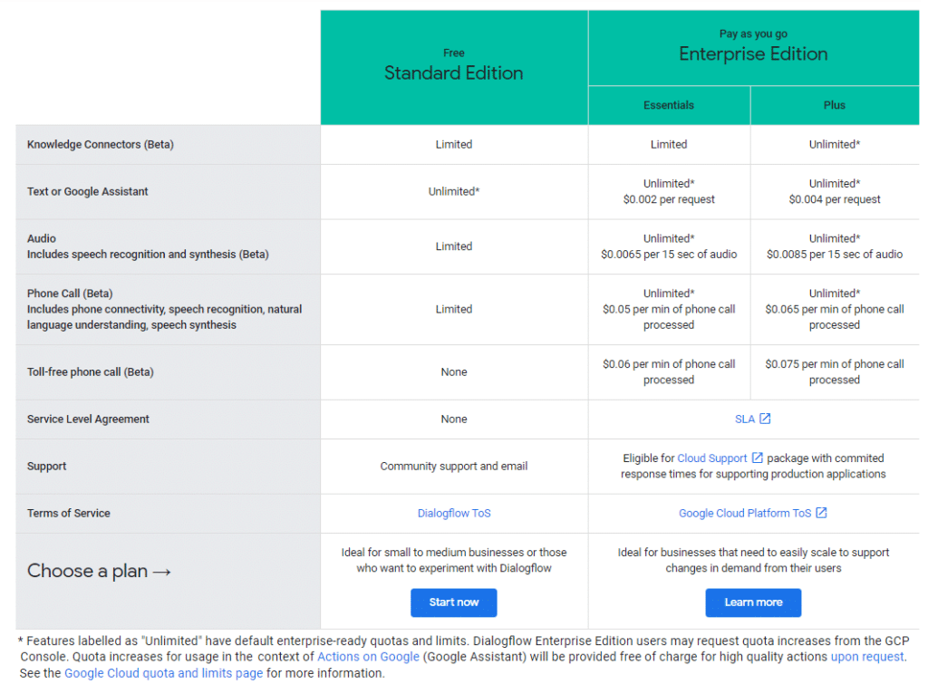
Task: Open the Cloud Support link
Action: (712, 458)
